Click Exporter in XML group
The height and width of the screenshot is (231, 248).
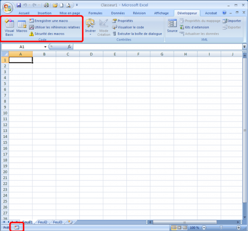(232, 27)
